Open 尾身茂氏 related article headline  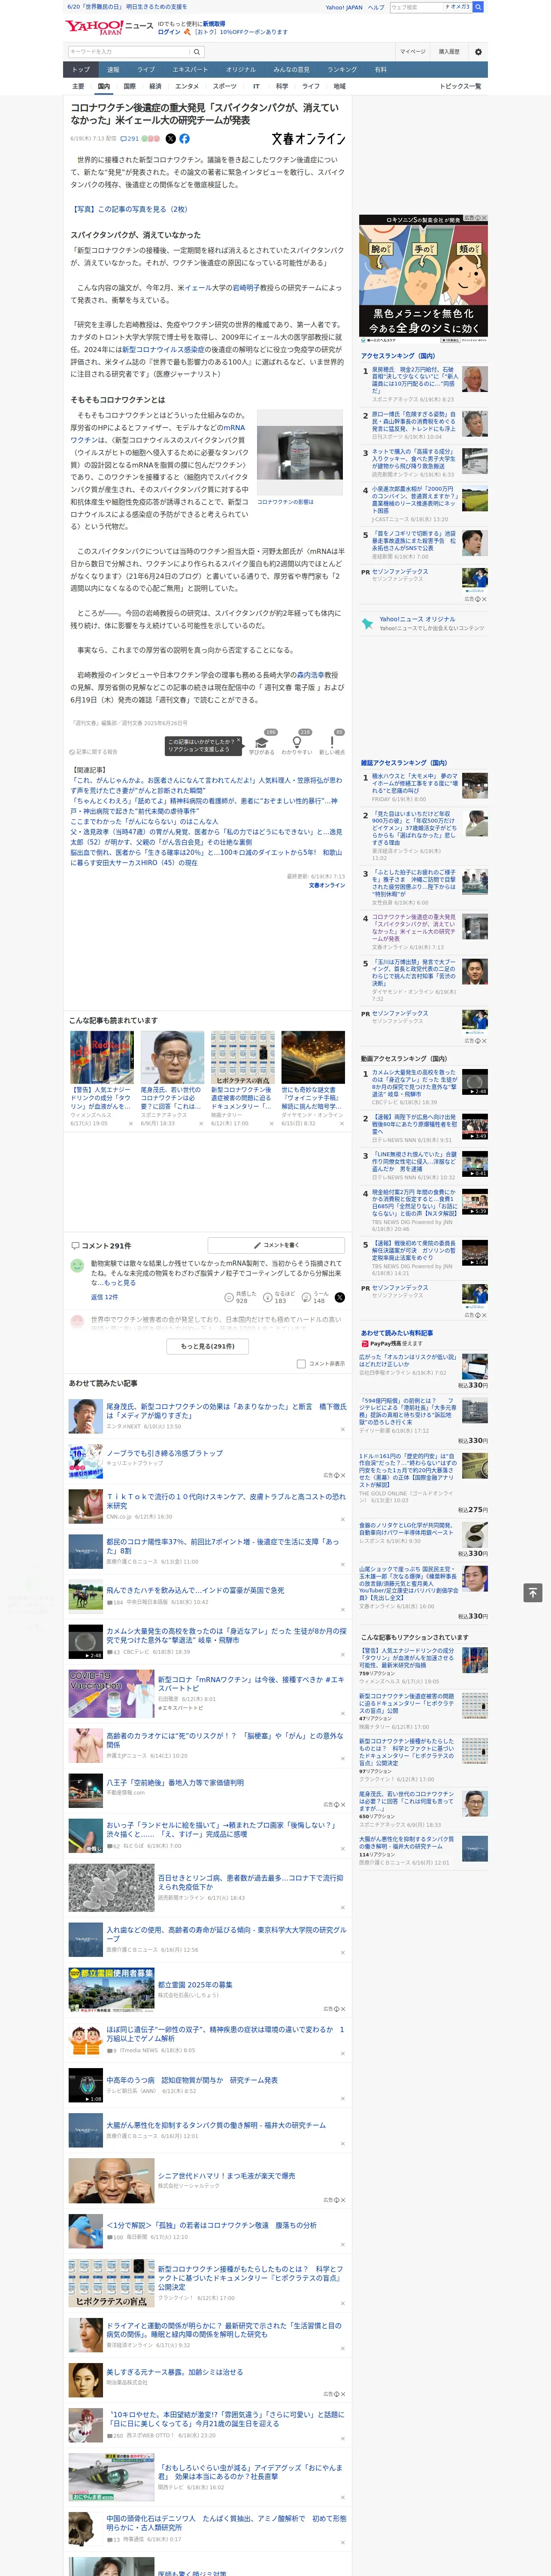(226, 1411)
